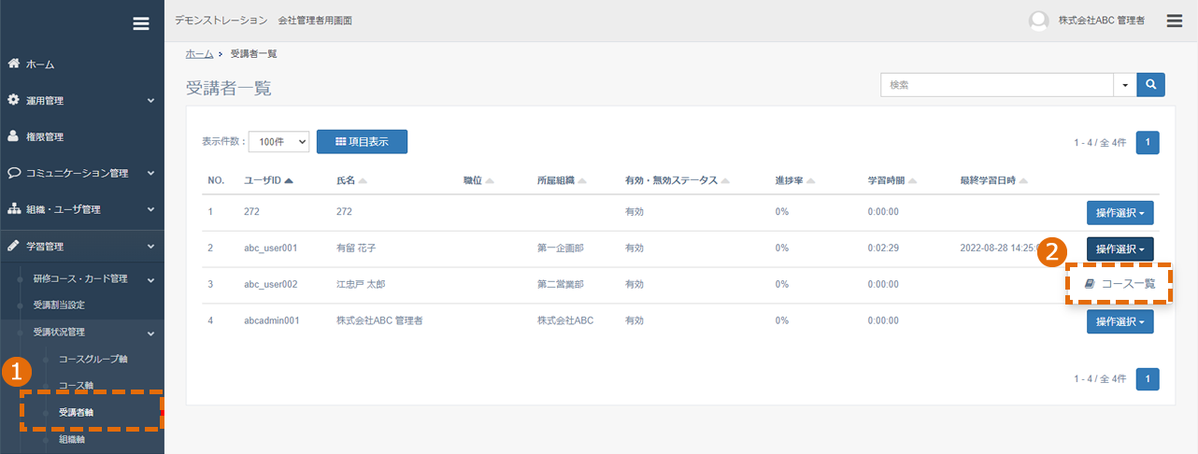This screenshot has height=454, width=1198.
Task: Click bottom pagination page 1 button
Action: pyautogui.click(x=1148, y=378)
